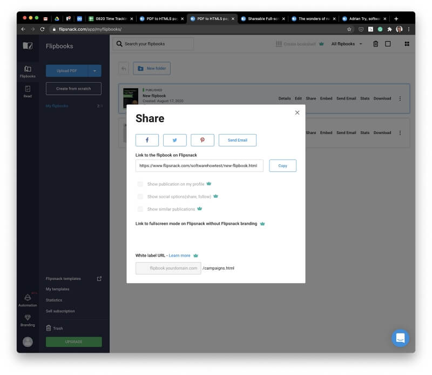Click the Flipsnack logo icon
432x375 pixels.
point(28,45)
